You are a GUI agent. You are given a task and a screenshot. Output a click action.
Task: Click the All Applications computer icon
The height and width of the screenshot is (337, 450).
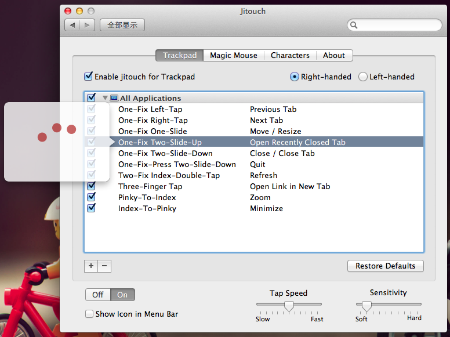(114, 98)
